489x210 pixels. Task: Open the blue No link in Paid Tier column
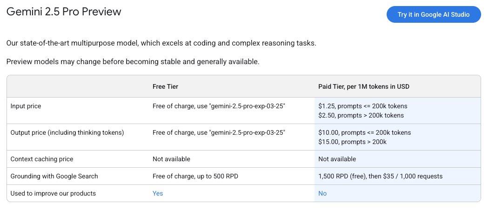click(322, 193)
